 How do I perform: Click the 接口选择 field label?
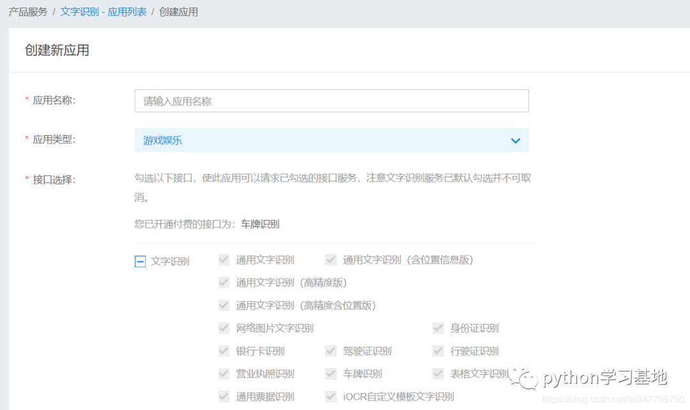pos(54,180)
